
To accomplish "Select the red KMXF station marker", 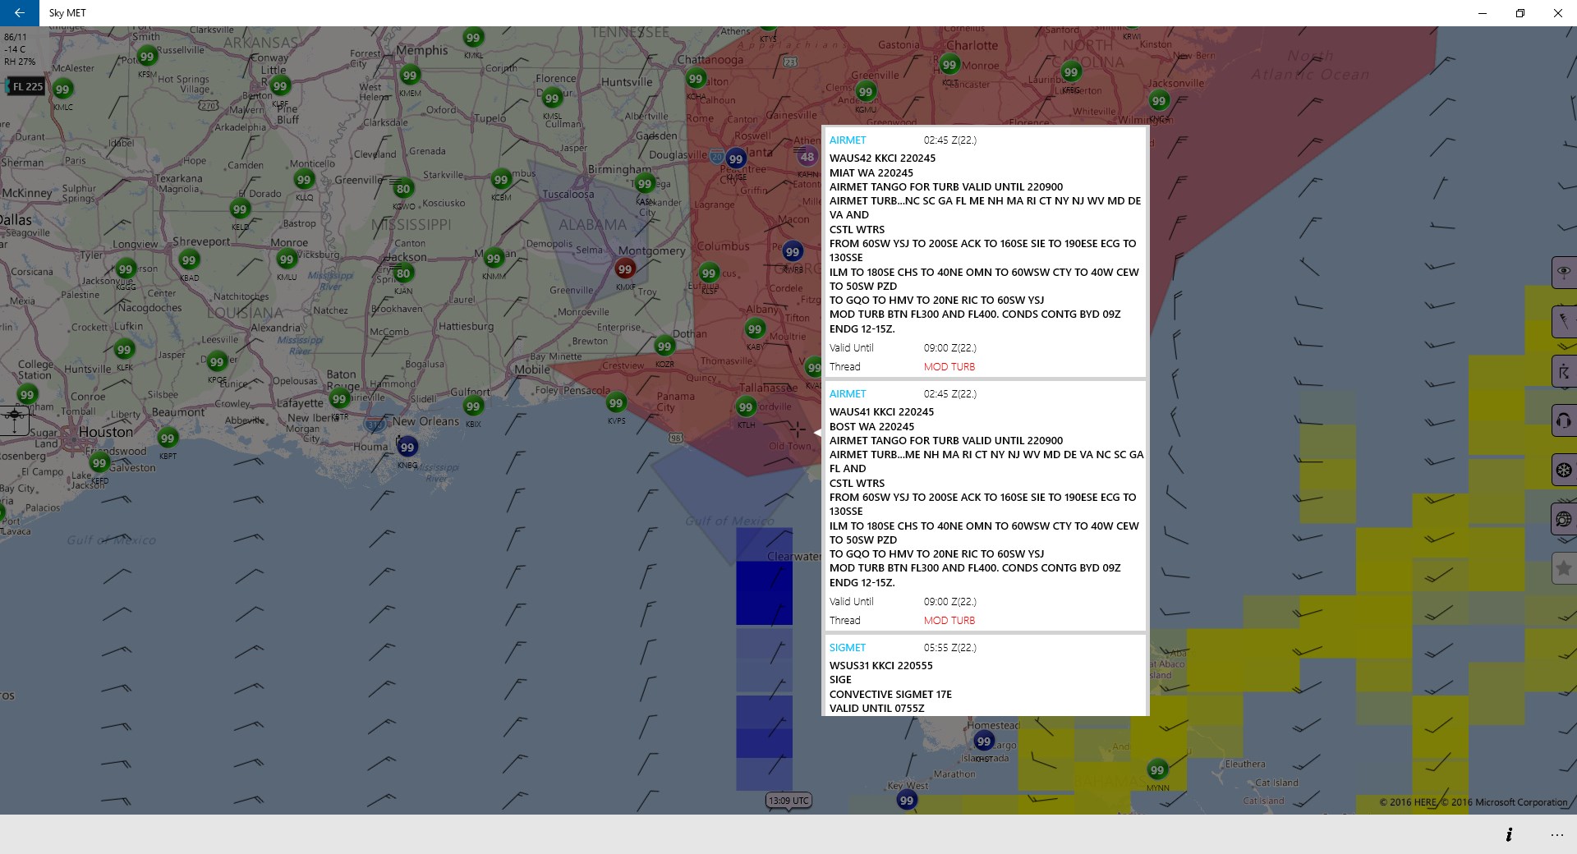I will click(625, 269).
